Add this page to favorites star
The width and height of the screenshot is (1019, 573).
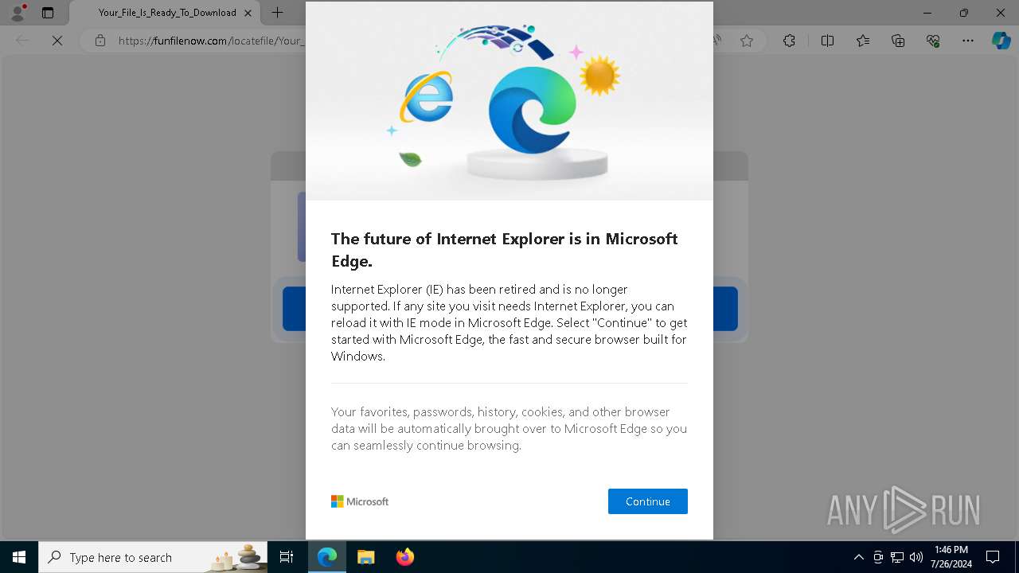[x=747, y=41]
